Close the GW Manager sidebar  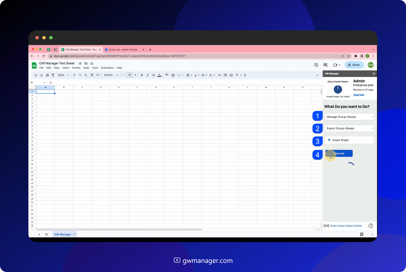click(x=374, y=74)
